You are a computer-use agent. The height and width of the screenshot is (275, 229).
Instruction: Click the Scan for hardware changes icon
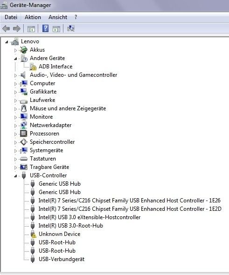click(71, 28)
